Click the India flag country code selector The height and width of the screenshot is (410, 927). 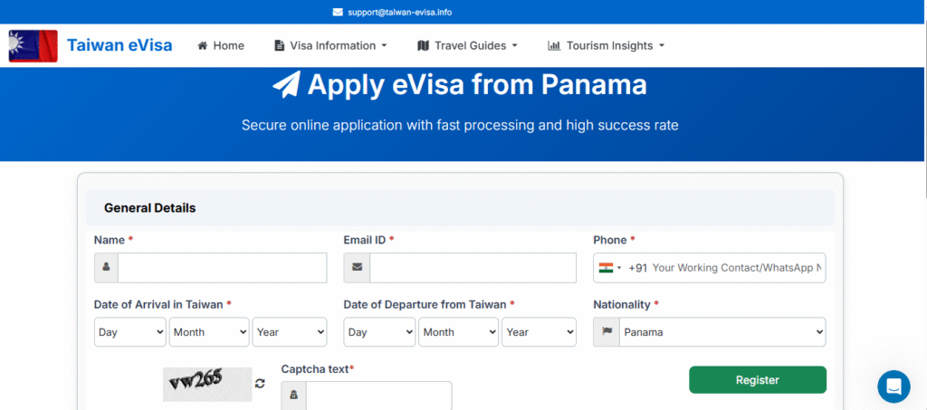click(607, 268)
